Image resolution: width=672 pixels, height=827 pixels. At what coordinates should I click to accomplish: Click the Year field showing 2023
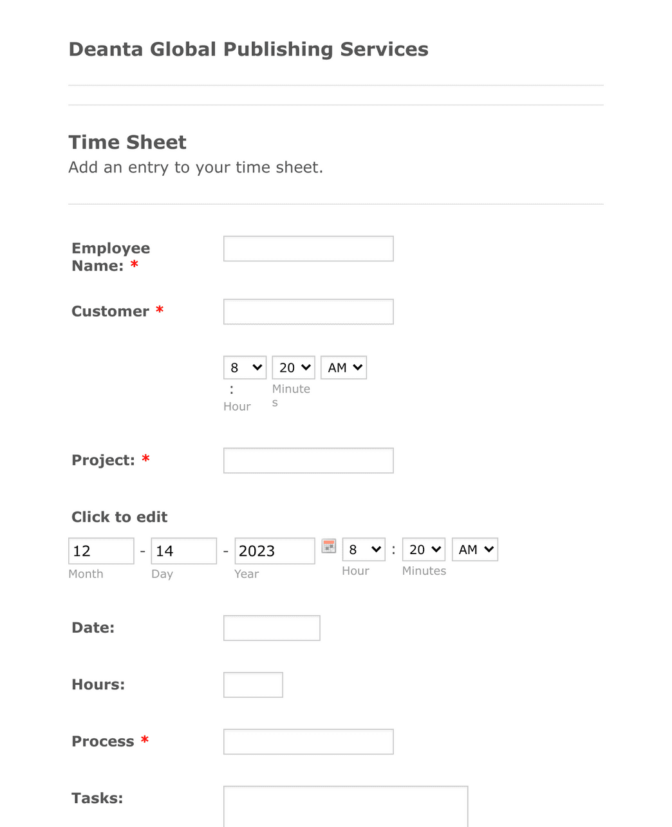274,551
